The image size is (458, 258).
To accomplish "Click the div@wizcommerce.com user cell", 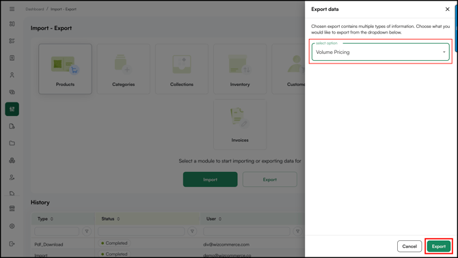I will pyautogui.click(x=226, y=244).
